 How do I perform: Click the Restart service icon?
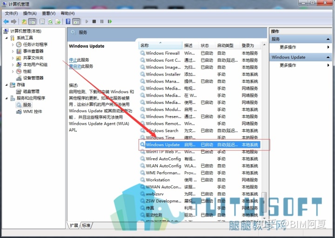coord(110,21)
